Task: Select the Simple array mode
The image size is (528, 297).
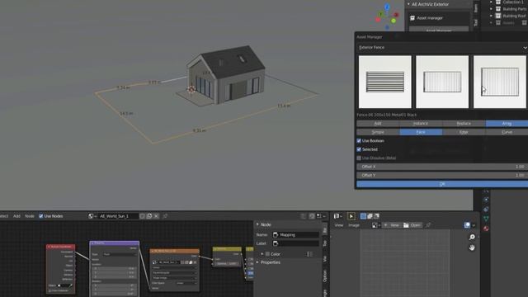Action: point(378,132)
